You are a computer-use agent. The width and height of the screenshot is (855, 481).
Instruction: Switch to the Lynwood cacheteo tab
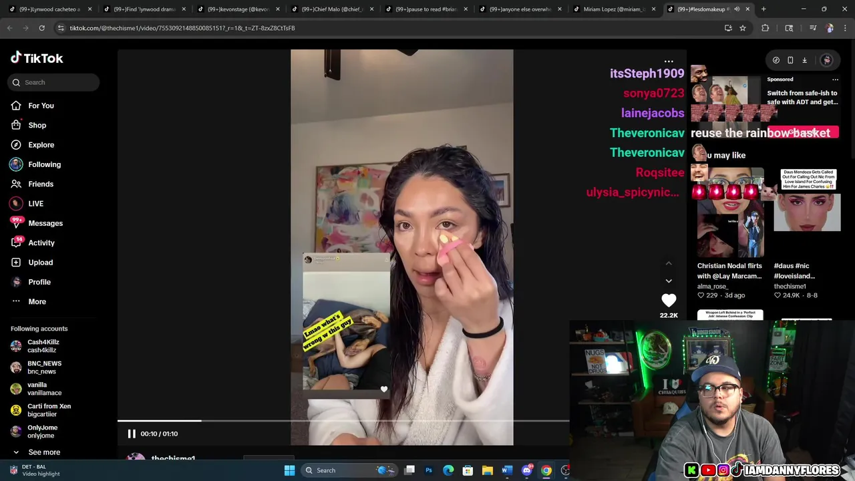pos(49,9)
